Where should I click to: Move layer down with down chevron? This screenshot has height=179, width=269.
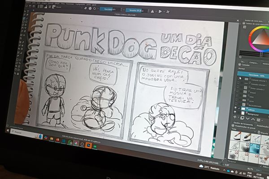247,119
